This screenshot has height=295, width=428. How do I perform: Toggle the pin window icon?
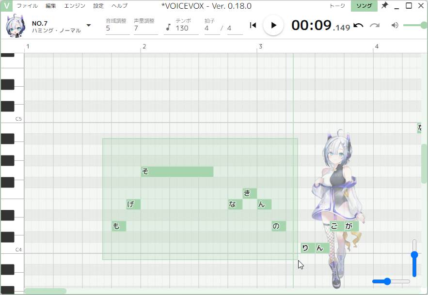coord(384,5)
